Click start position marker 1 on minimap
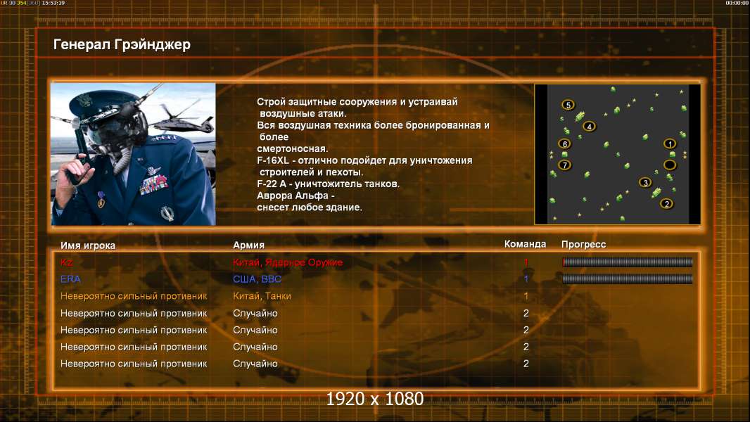The height and width of the screenshot is (422, 750). pyautogui.click(x=670, y=144)
